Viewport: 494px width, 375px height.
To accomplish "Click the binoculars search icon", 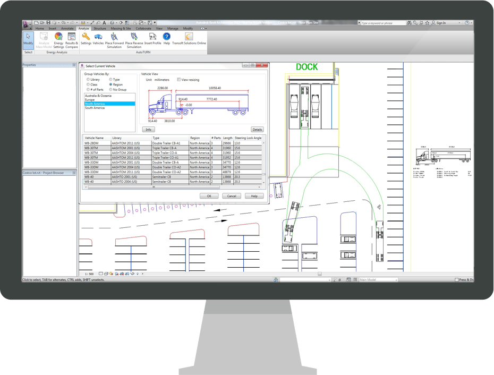I will (x=409, y=23).
